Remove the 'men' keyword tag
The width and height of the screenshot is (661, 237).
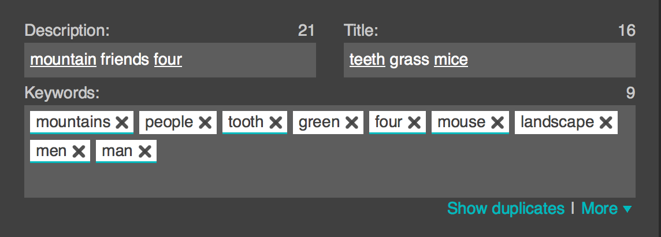click(79, 151)
